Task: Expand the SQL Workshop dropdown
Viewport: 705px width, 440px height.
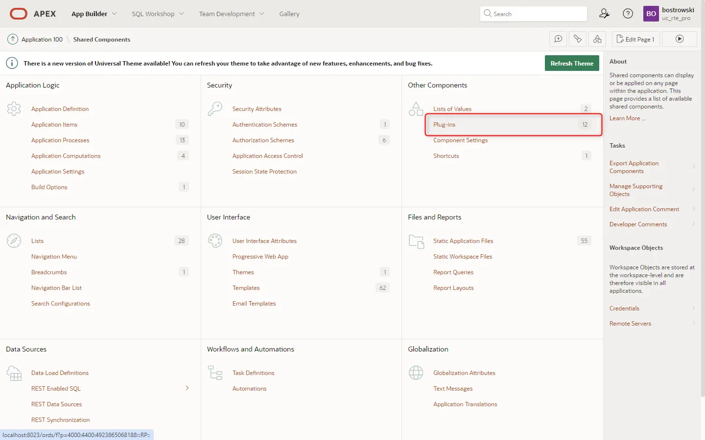Action: (x=158, y=14)
